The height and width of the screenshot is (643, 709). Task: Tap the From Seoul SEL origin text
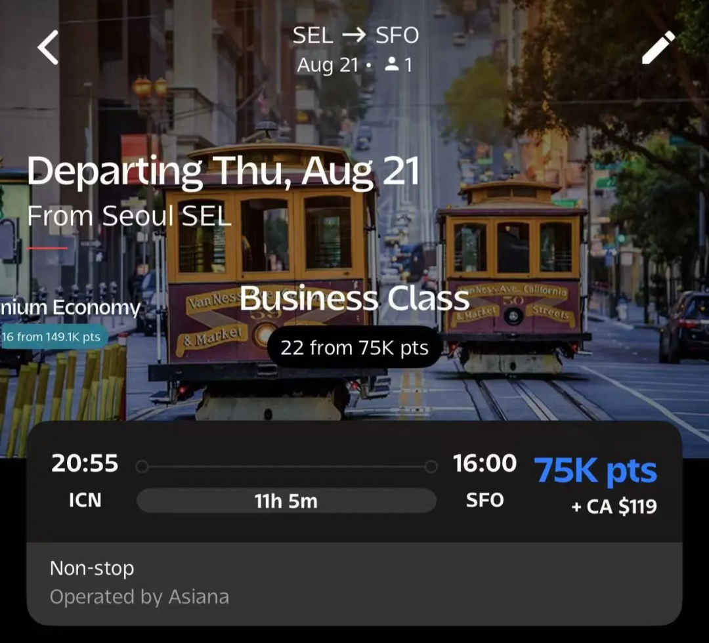tap(129, 216)
